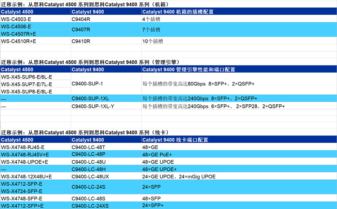
Task: Click the title ending in "系列（线卡）"
Action: coord(85,132)
